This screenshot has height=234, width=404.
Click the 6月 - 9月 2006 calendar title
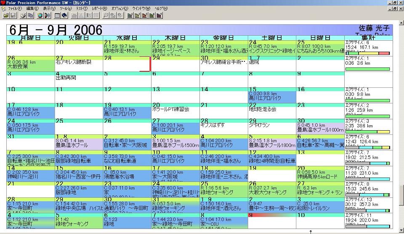(x=56, y=30)
